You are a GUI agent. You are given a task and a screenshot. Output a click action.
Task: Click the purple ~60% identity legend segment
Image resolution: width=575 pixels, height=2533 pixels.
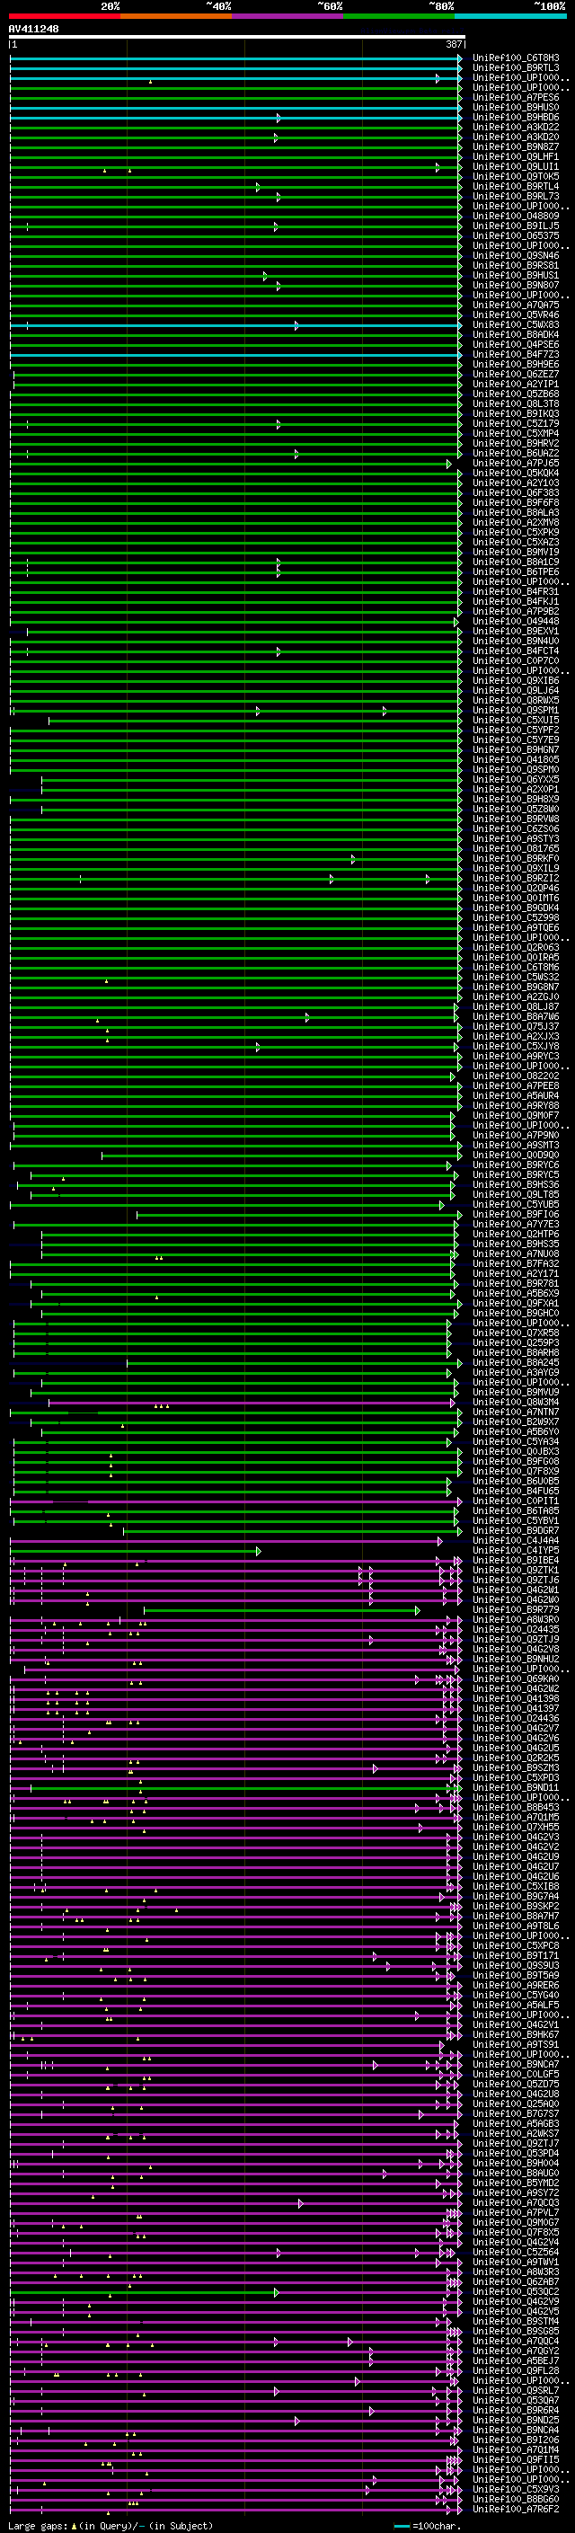tap(287, 16)
